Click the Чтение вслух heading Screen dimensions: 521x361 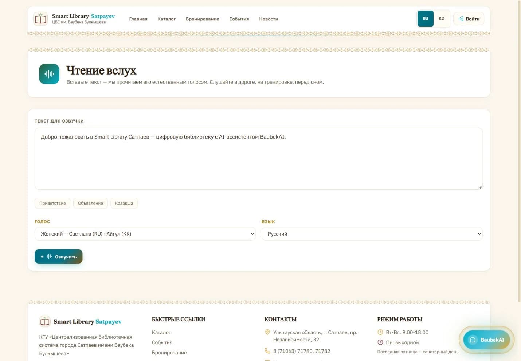tap(101, 71)
